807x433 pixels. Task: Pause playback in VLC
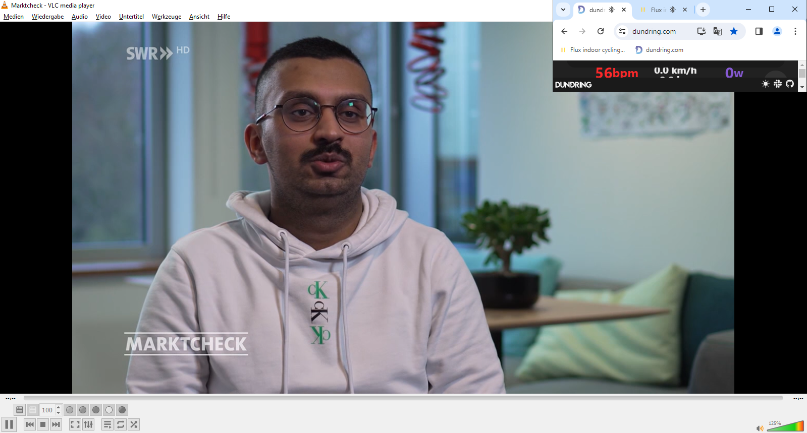coord(9,424)
